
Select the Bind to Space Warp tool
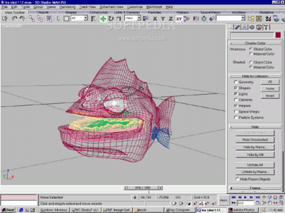49,19
